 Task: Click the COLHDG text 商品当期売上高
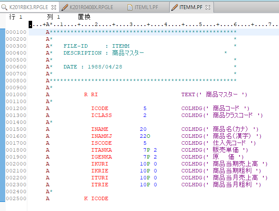(x=235, y=164)
